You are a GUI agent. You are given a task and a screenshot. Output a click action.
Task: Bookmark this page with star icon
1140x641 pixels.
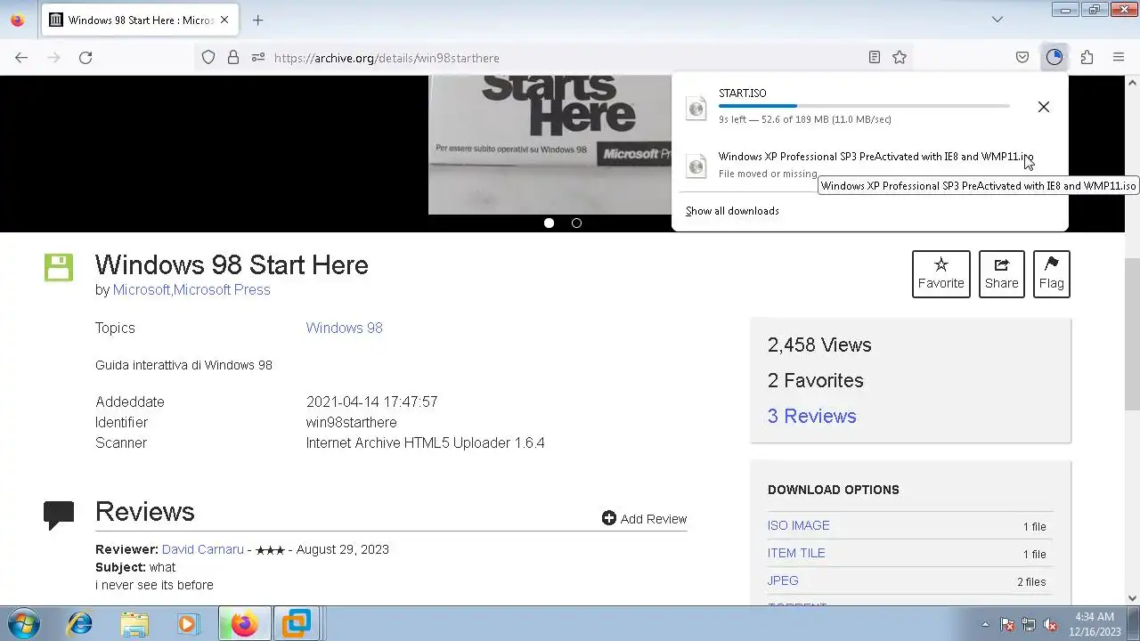coord(900,57)
